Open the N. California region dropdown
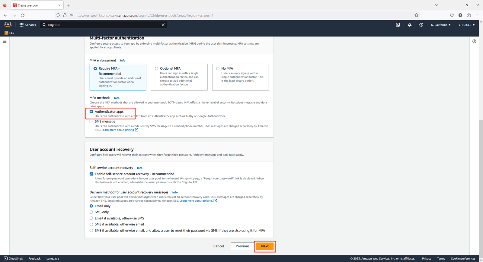Image resolution: width=483 pixels, height=262 pixels. click(441, 25)
